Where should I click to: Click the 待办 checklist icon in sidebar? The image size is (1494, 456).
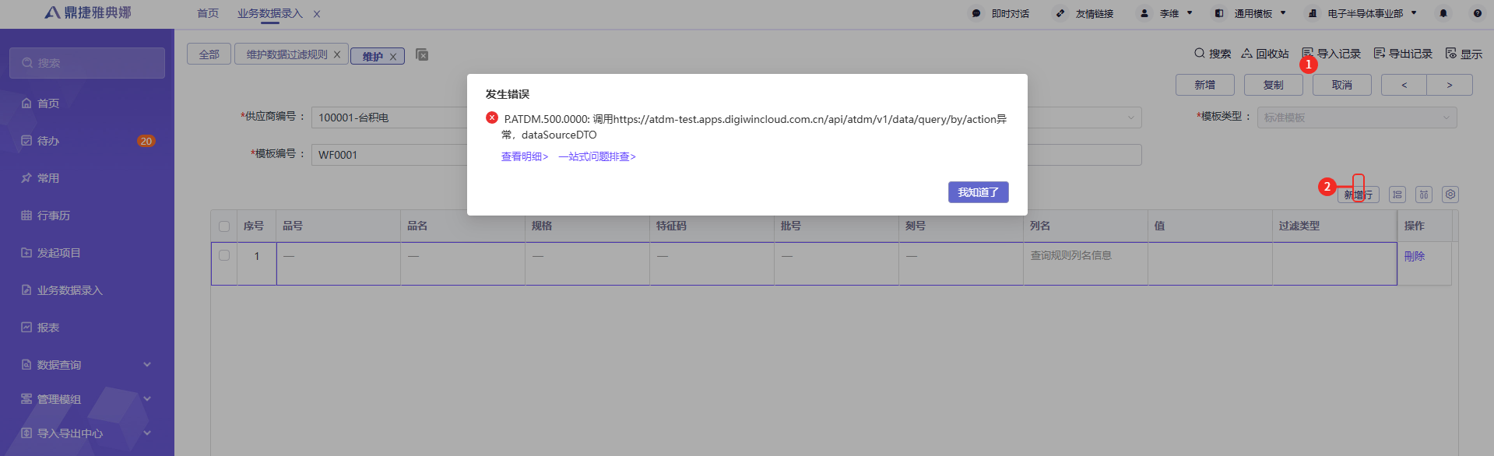(26, 141)
